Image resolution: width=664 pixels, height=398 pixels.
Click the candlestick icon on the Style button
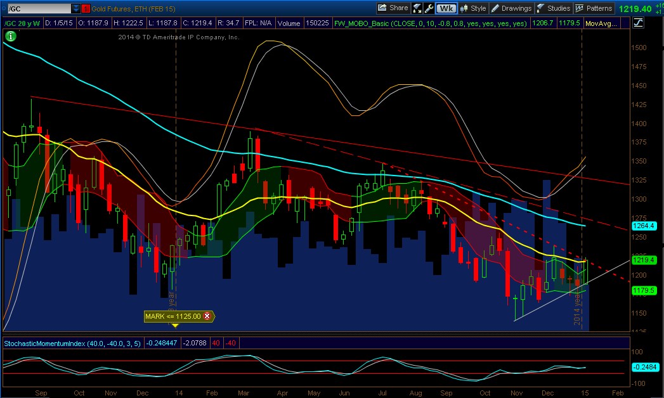tap(465, 8)
